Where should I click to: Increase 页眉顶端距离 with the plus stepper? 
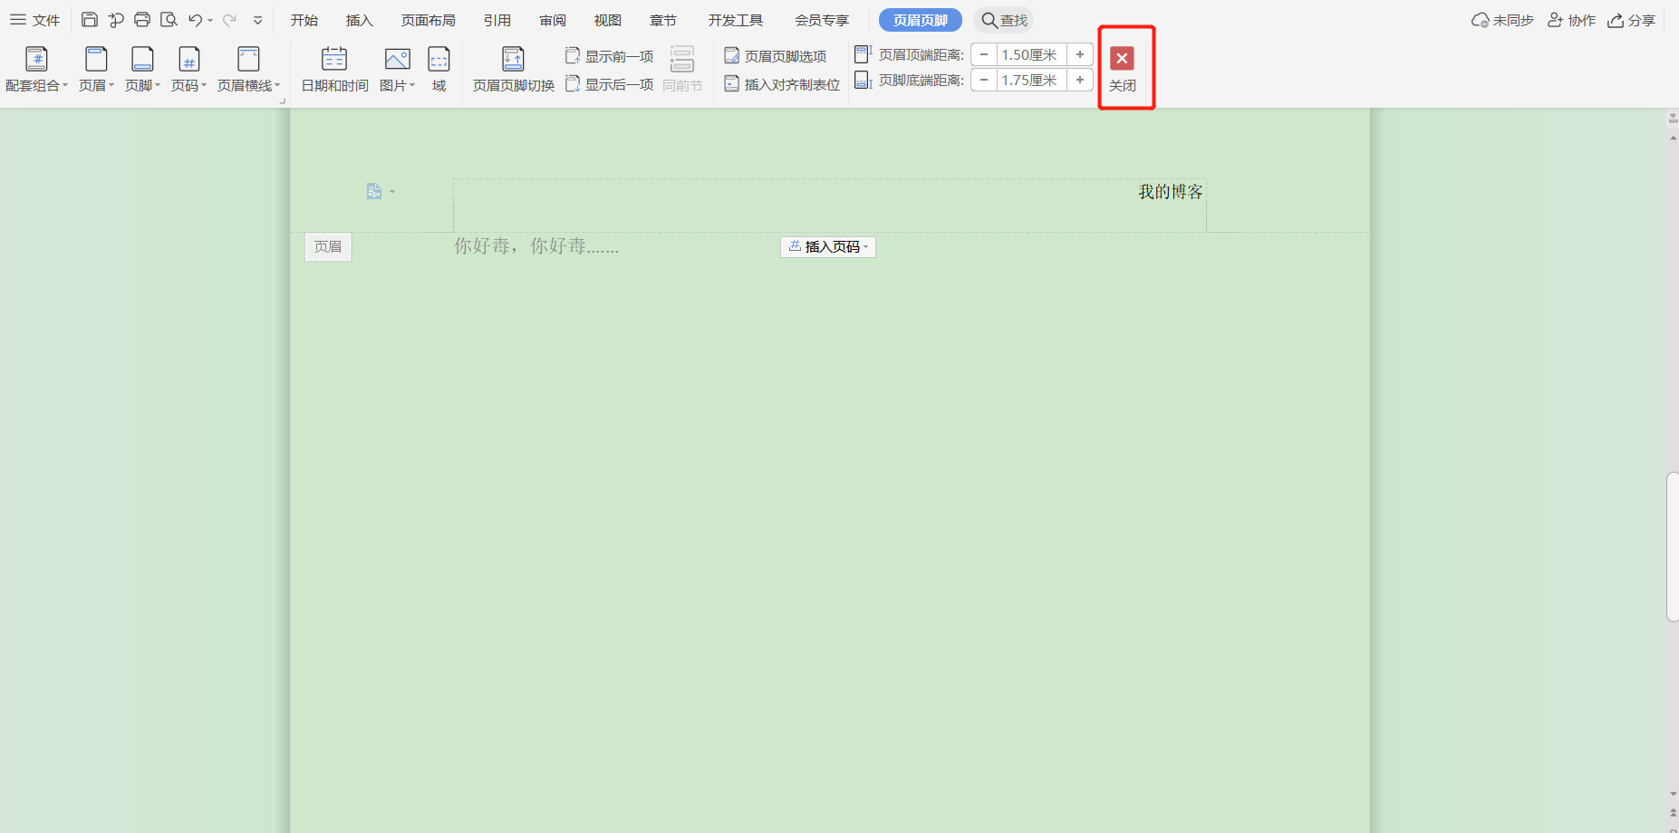(x=1080, y=54)
